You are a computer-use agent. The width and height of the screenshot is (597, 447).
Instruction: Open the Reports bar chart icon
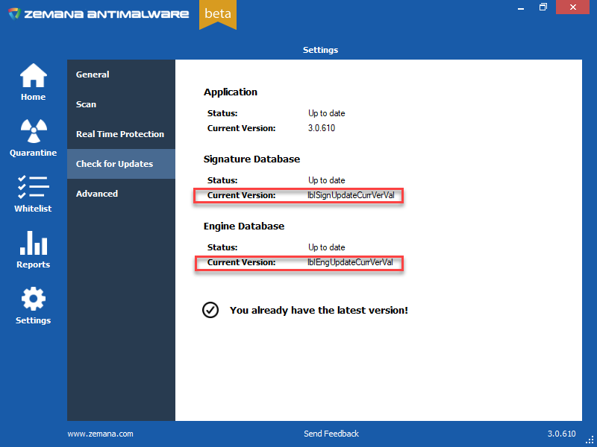pos(34,244)
